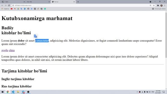Reload the page with the refresh icon
This screenshot has width=167, height=94.
pyautogui.click(x=9, y=5)
